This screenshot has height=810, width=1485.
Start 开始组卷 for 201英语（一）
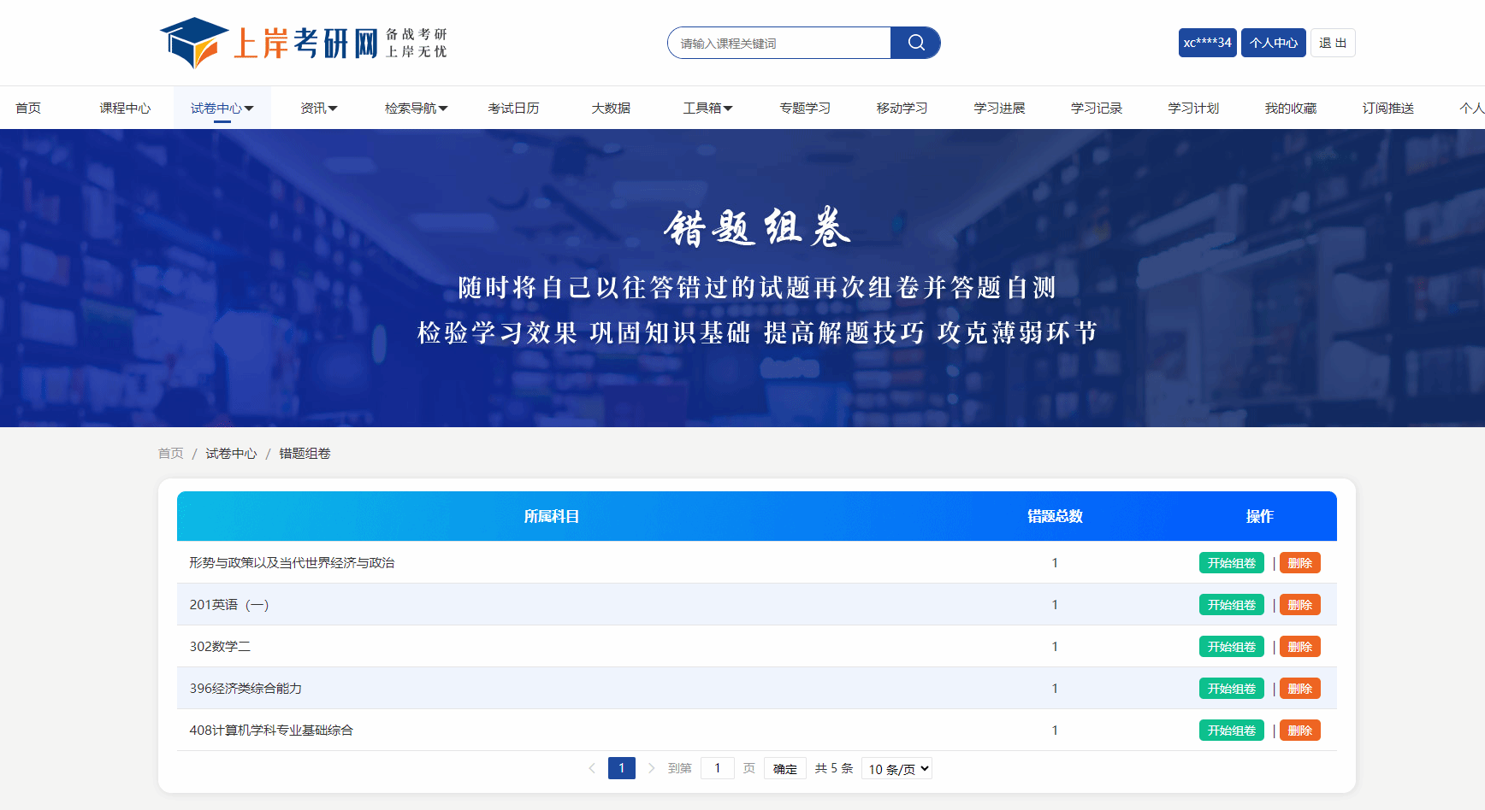(x=1231, y=605)
